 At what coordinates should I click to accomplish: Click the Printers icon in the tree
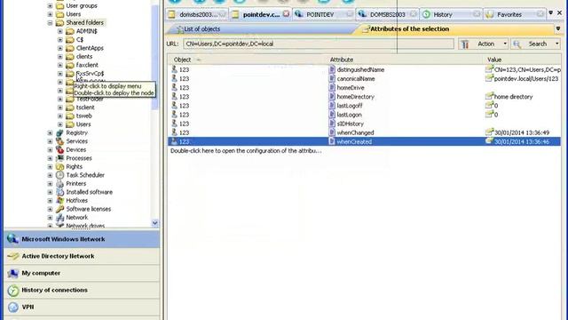coord(59,184)
